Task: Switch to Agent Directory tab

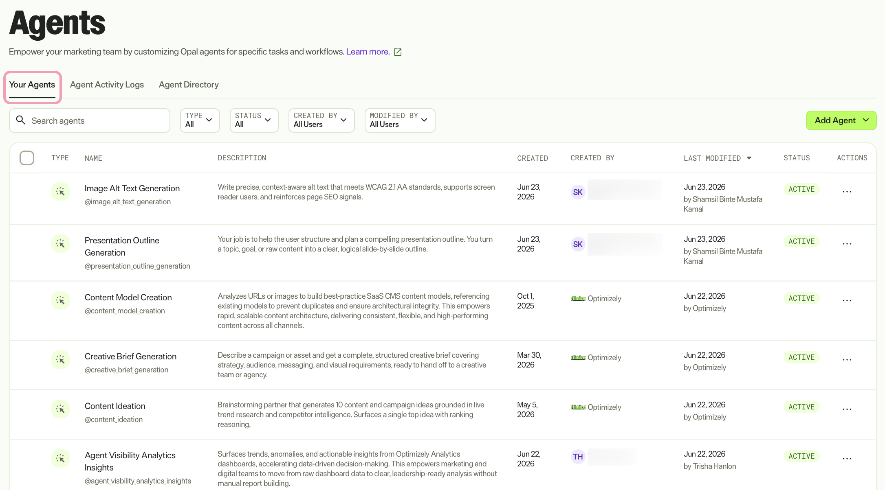Action: tap(189, 85)
